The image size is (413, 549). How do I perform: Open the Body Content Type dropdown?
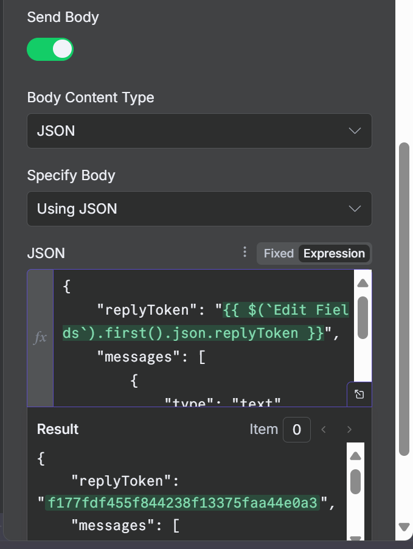pyautogui.click(x=199, y=131)
